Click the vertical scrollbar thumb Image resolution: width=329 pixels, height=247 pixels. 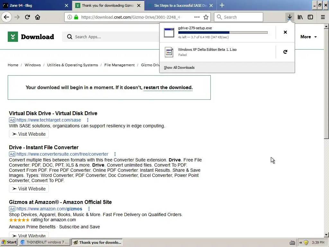[x=326, y=84]
